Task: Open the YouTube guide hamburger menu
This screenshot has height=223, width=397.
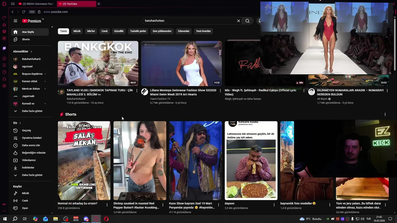Action: pos(15,21)
